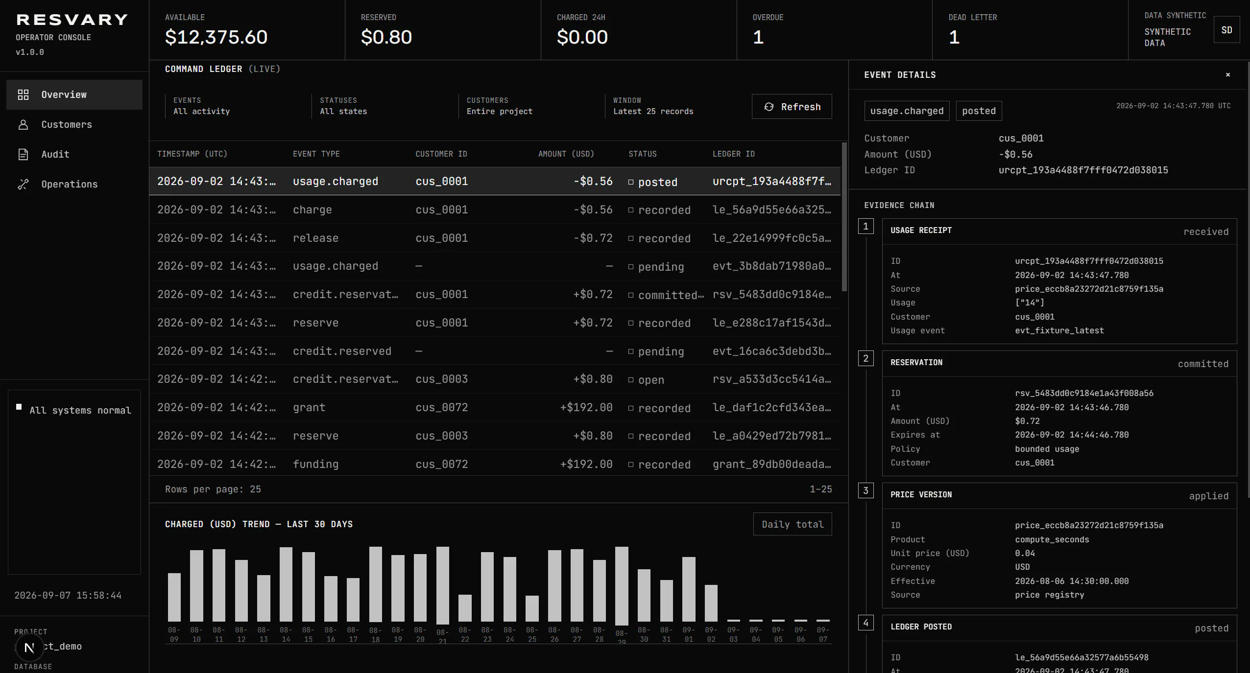The image size is (1250, 673).
Task: Click the Customers person icon
Action: [23, 124]
